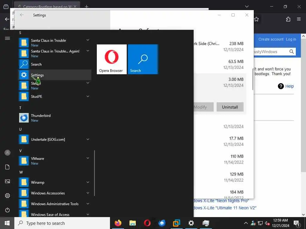Open browser extensions puzzle icon
Screen dimensions: 306x229
click(x=288, y=19)
